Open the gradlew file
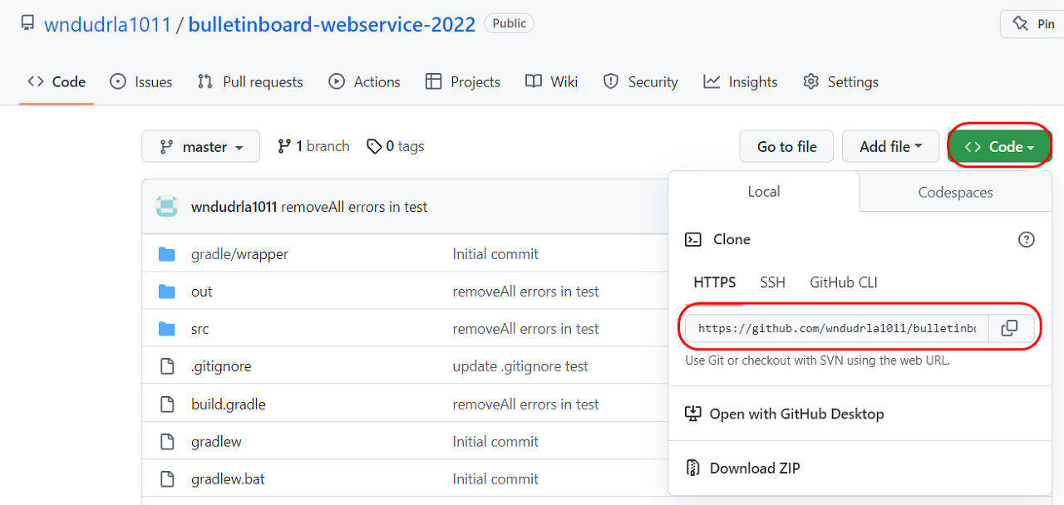Screen dimensions: 1064x505 [216, 442]
